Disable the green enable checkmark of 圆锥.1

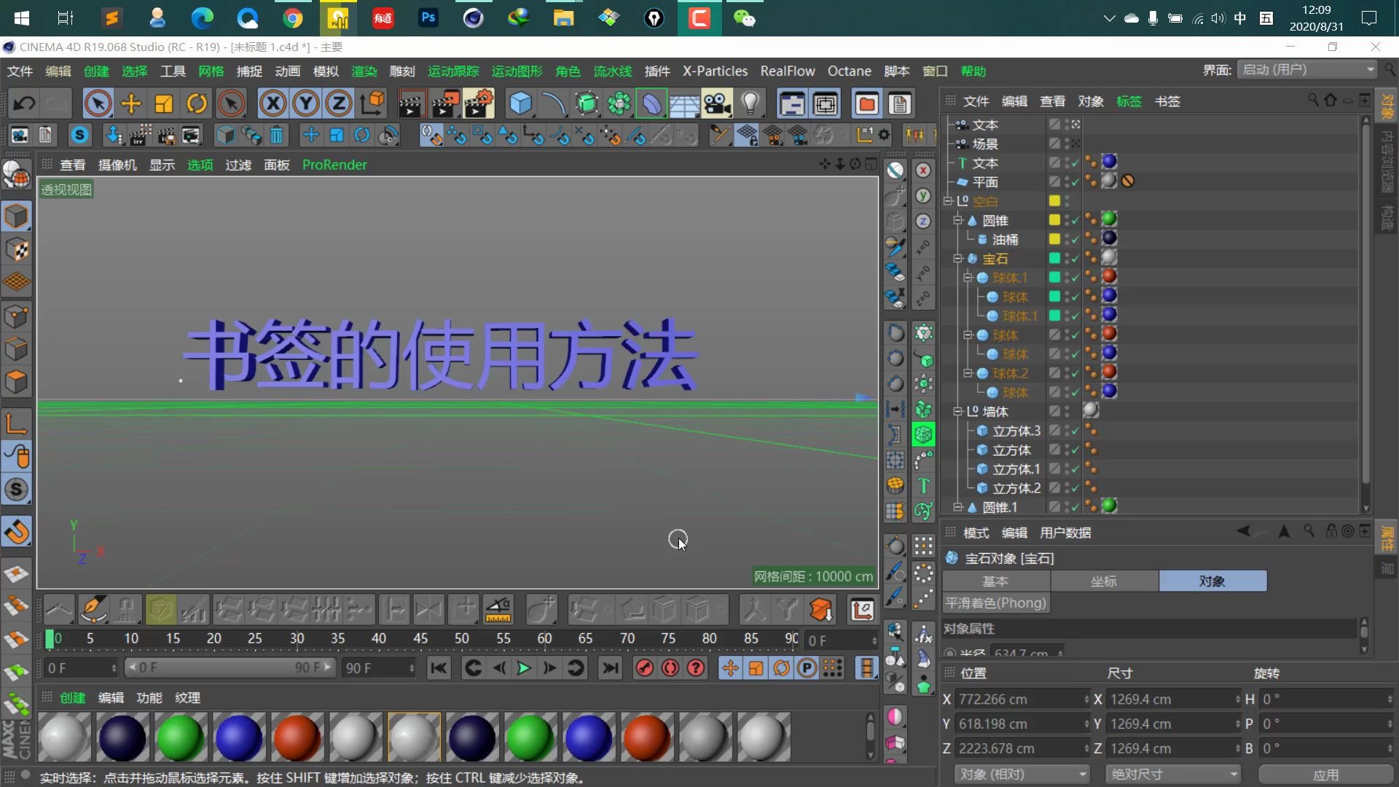[1075, 507]
